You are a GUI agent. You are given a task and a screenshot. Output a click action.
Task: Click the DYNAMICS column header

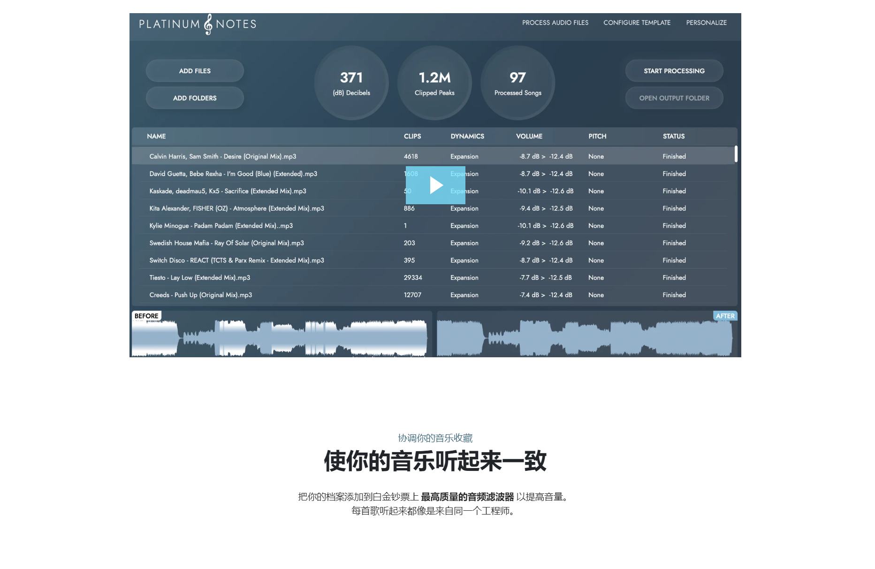(467, 136)
